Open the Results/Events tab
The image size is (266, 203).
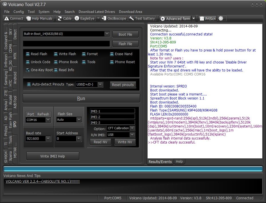(x=160, y=162)
